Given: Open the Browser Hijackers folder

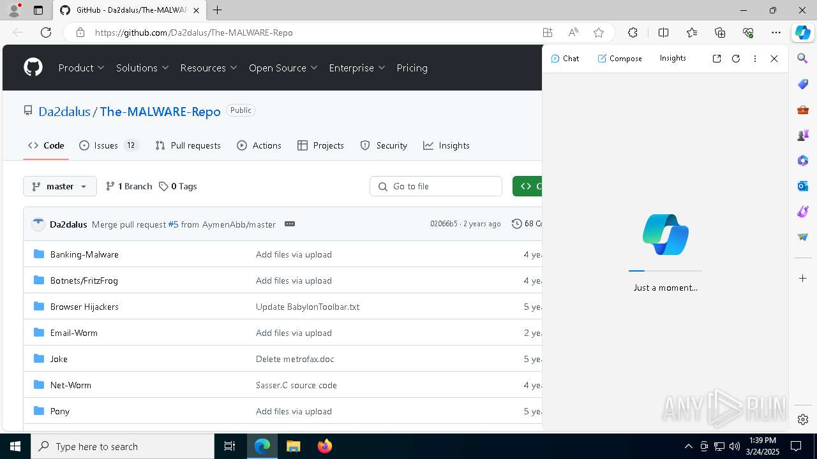Looking at the screenshot, I should click(x=84, y=307).
